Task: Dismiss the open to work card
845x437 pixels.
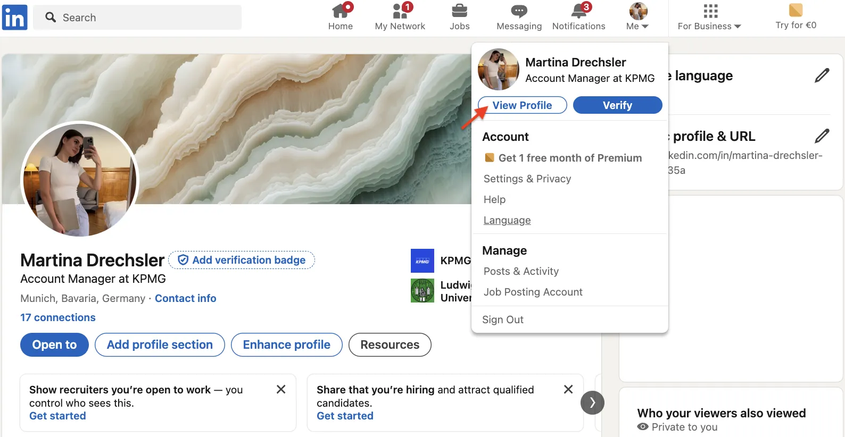Action: point(281,390)
